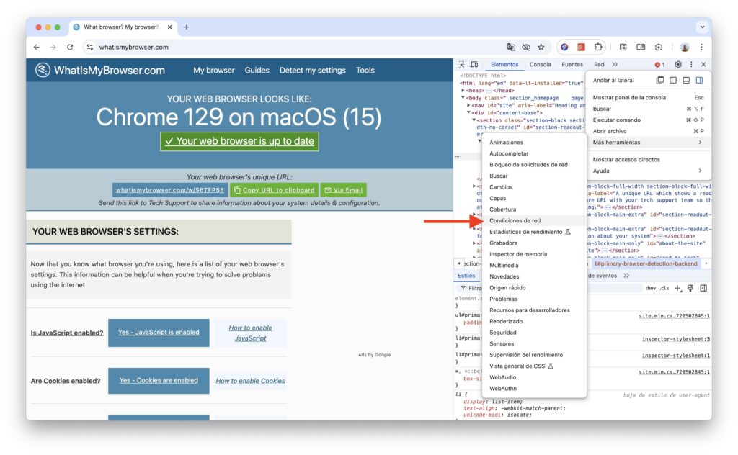Viewport: 738px width, 455px height.
Task: Toggle the device toolbar icon in DevTools
Action: 474,64
